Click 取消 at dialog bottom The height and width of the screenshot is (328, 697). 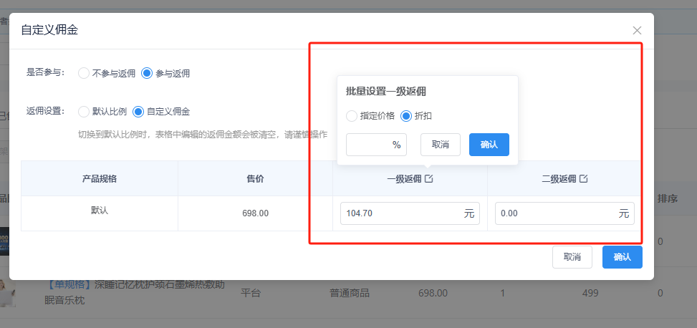(572, 257)
